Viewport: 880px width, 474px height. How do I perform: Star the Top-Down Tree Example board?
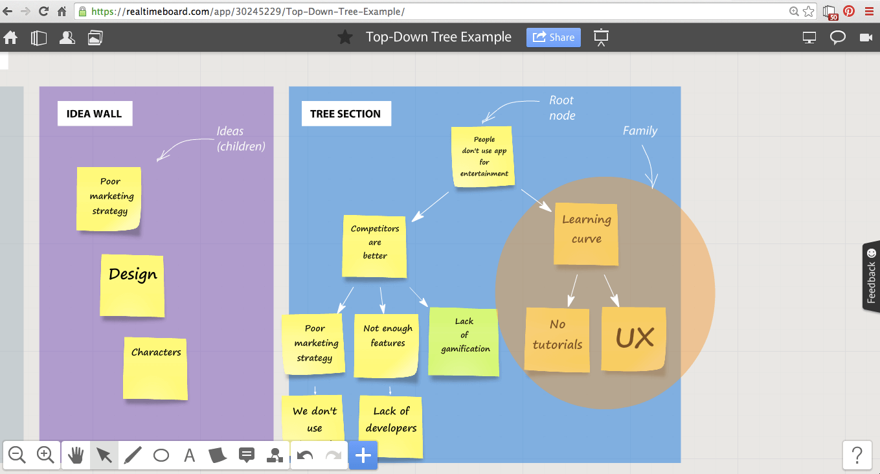click(345, 38)
